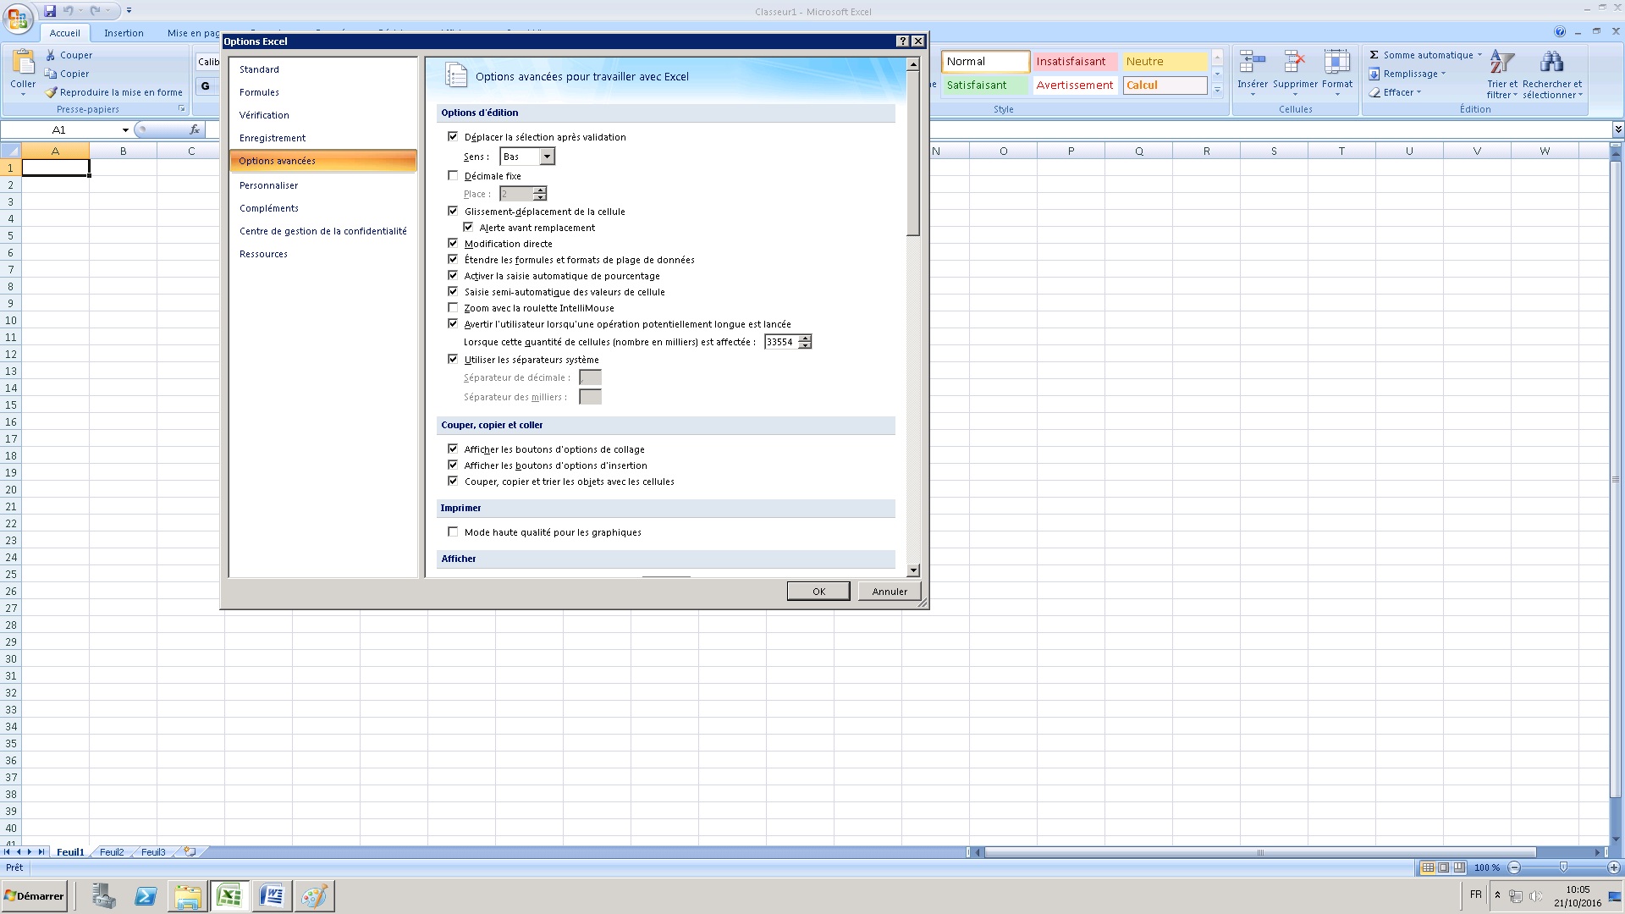Viewport: 1625px width, 914px height.
Task: Copy selection with the Copier icon
Action: [51, 74]
